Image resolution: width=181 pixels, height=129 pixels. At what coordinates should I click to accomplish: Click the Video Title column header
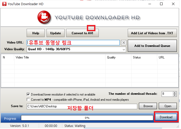click(60, 57)
